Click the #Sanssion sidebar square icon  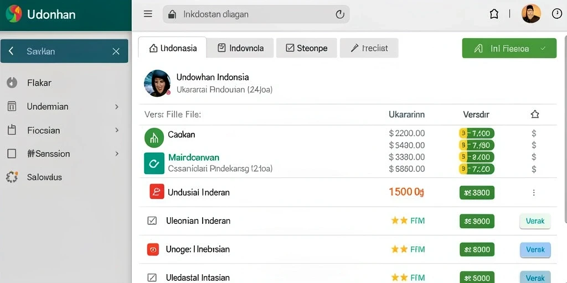click(12, 154)
